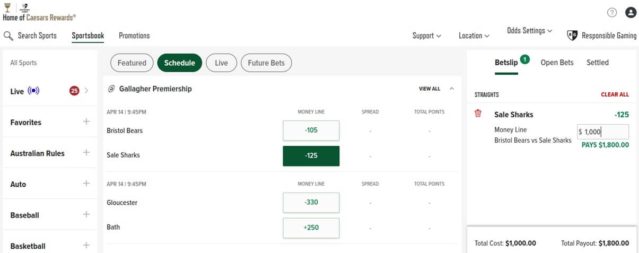The height and width of the screenshot is (253, 639).
Task: Click the rugby ball icon beside Gallagher Premiership
Action: click(x=111, y=89)
